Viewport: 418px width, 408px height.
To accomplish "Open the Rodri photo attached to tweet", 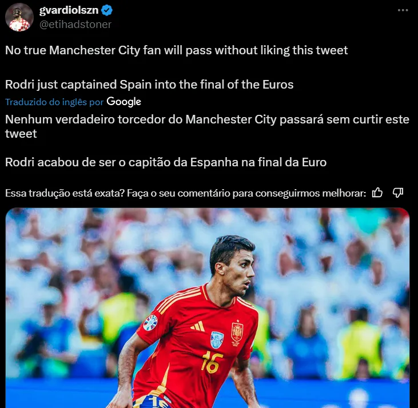I will [x=208, y=307].
